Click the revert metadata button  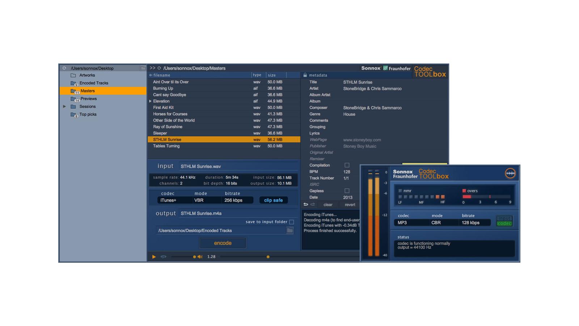point(350,205)
